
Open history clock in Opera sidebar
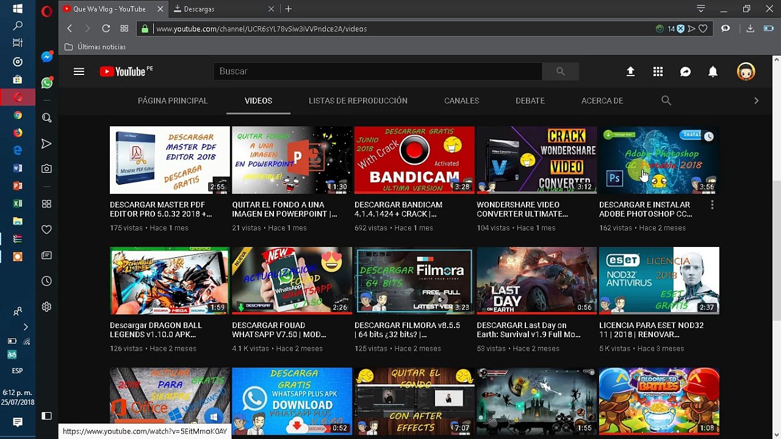[x=47, y=281]
